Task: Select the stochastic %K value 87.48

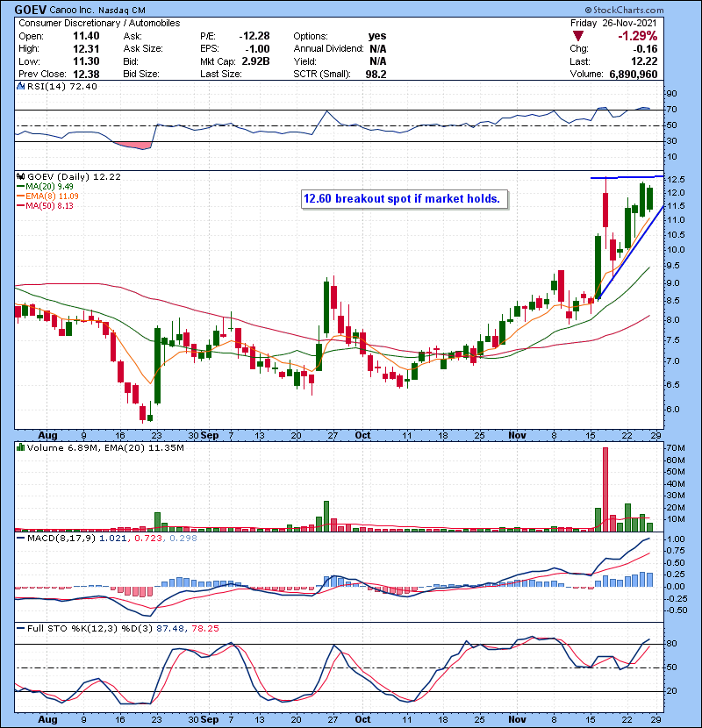Action: [169, 629]
